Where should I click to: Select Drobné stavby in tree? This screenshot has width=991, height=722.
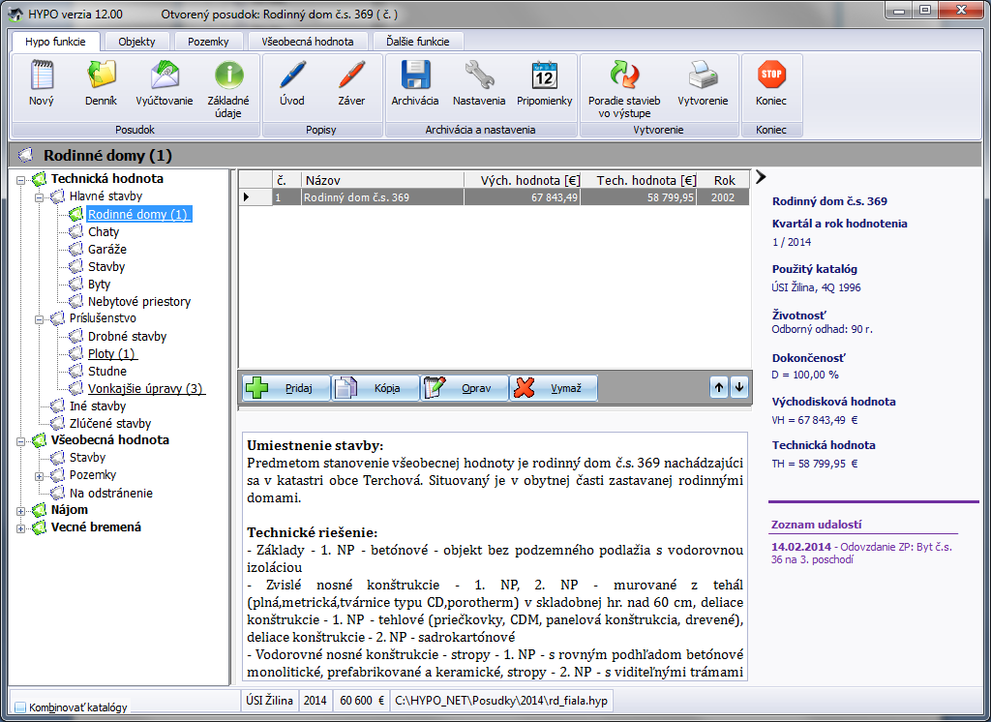pyautogui.click(x=127, y=337)
